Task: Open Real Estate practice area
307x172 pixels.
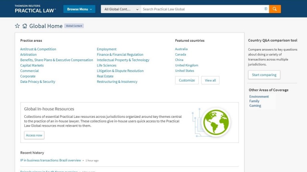Action: coord(105,76)
